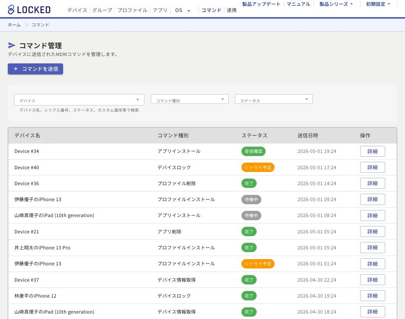The width and height of the screenshot is (405, 319).
Task: Open 詳細 for Device #21
Action: [x=372, y=231]
